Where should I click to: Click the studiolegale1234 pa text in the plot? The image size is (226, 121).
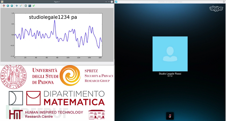point(53,17)
